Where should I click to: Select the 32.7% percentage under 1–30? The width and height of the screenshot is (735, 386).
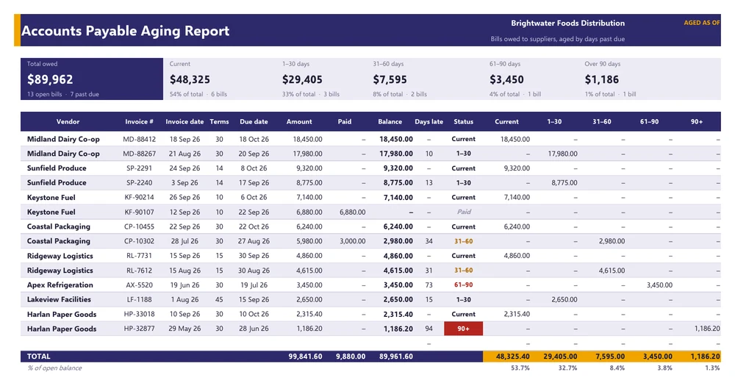[567, 368]
